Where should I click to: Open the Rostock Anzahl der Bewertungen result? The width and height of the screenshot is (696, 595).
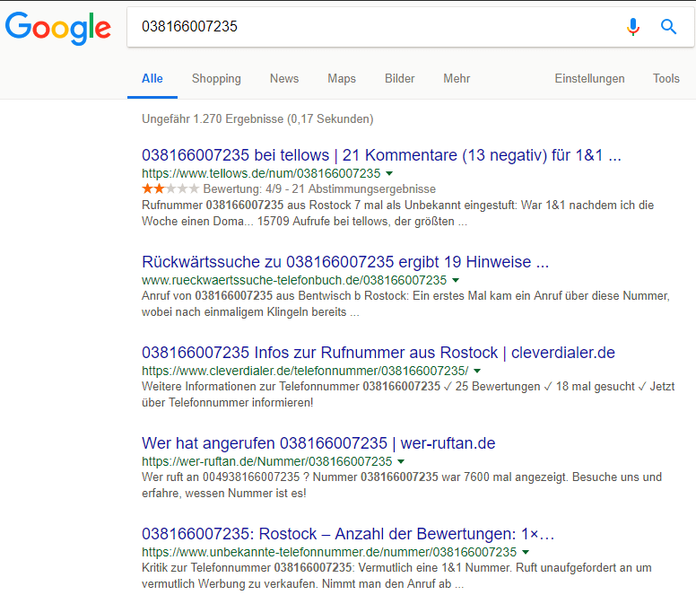coord(348,534)
